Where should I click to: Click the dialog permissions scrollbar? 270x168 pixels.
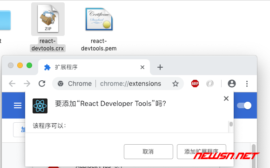click(x=231, y=124)
